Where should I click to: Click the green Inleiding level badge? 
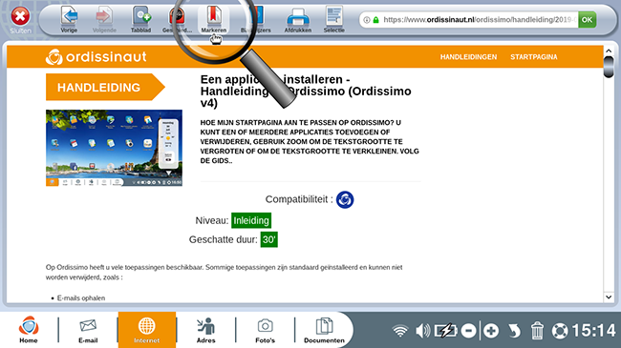pyautogui.click(x=251, y=220)
